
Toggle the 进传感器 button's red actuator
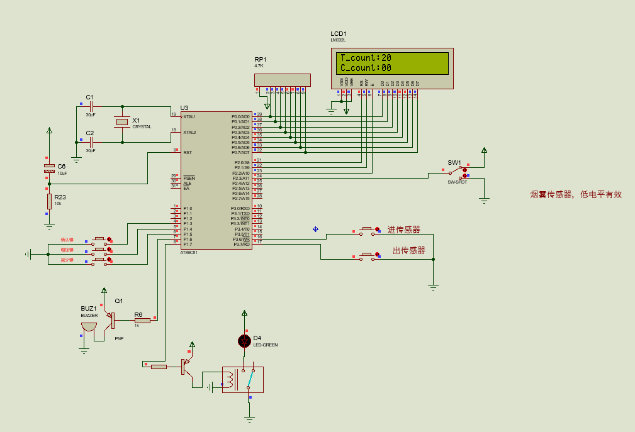click(377, 230)
